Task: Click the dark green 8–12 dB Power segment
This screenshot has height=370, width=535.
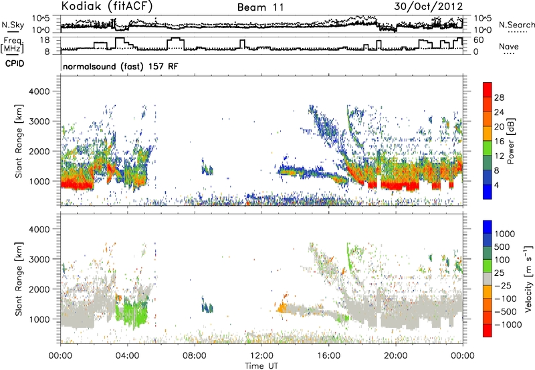Action: (x=488, y=163)
